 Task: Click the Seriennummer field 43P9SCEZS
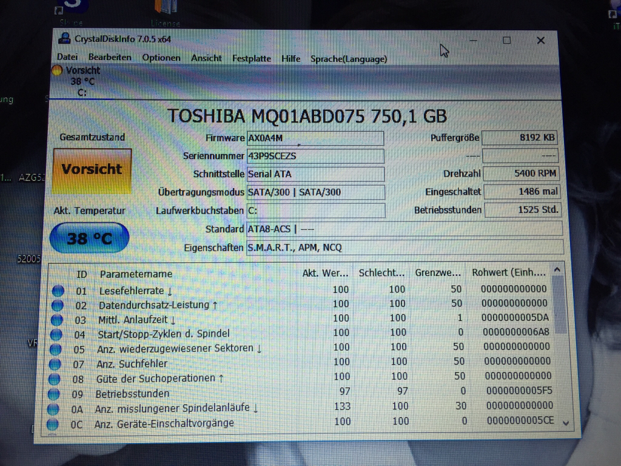[x=315, y=156]
